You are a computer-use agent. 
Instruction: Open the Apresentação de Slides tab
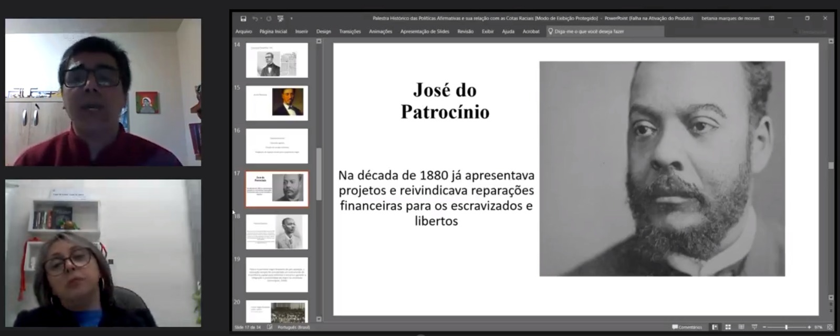pos(424,31)
